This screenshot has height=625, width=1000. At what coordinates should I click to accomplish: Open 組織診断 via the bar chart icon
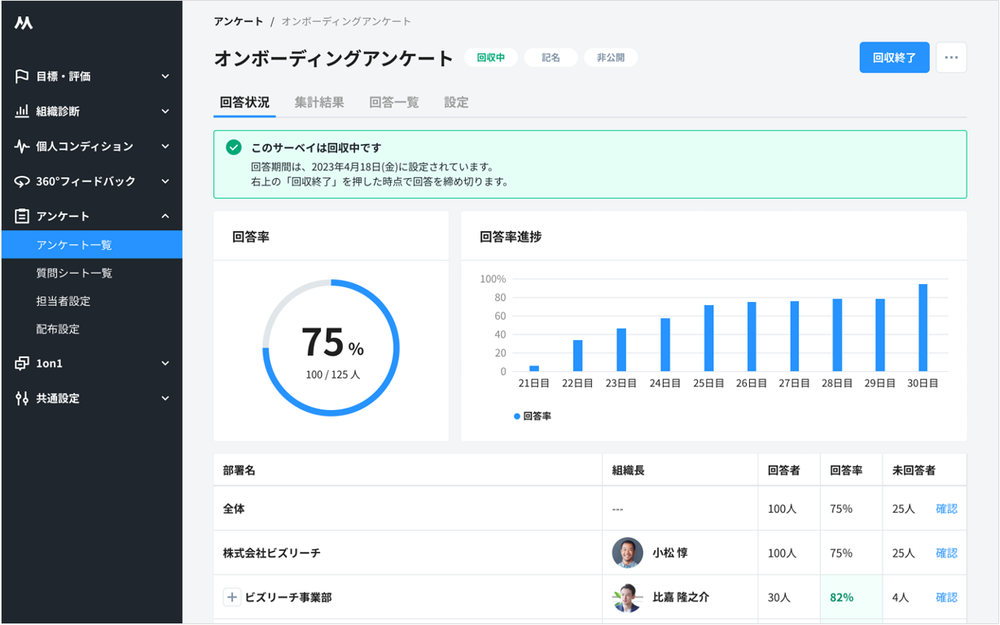23,111
